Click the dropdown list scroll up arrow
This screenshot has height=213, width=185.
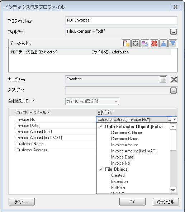tap(173, 127)
